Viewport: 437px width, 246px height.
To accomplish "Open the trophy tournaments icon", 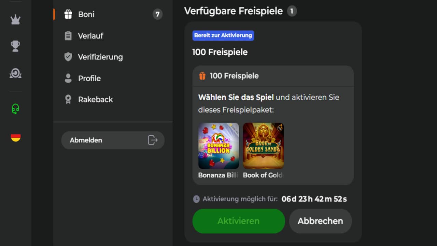I will pyautogui.click(x=15, y=46).
